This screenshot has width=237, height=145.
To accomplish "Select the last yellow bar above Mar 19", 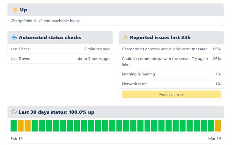I will [217, 125].
